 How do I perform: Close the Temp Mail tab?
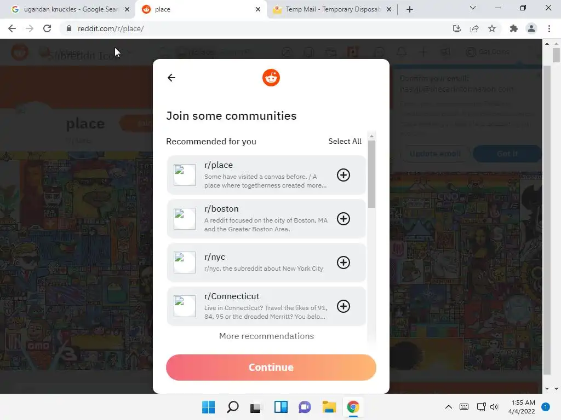pos(389,9)
